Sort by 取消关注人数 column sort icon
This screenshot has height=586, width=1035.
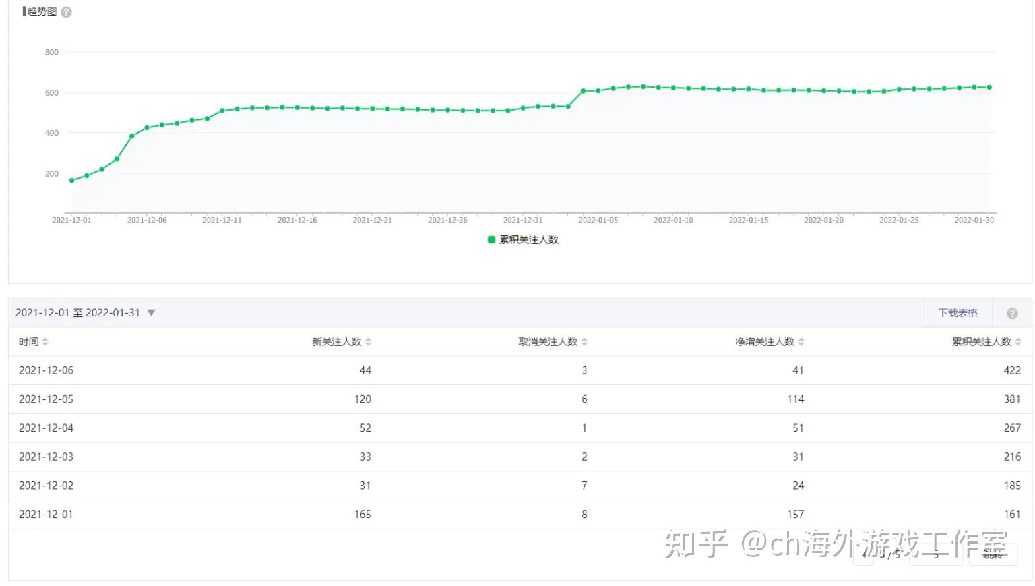584,342
